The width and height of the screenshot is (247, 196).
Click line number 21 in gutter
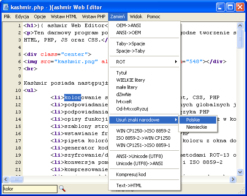tap(18, 169)
